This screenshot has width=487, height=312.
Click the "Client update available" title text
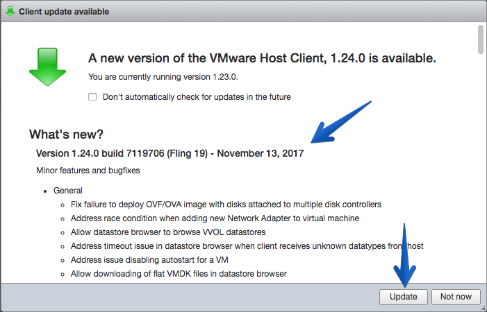tap(64, 12)
